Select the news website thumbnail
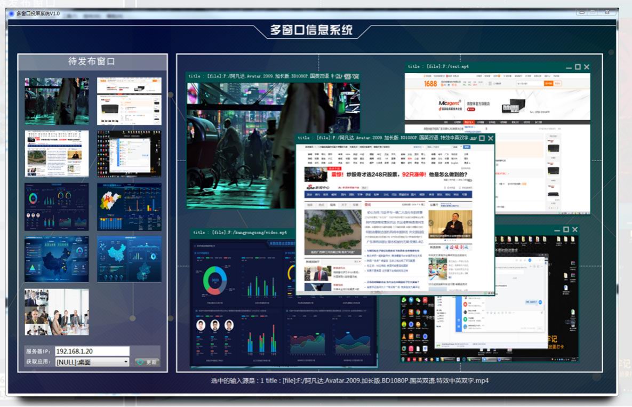Viewport: 632px width, 407px height. click(x=57, y=154)
